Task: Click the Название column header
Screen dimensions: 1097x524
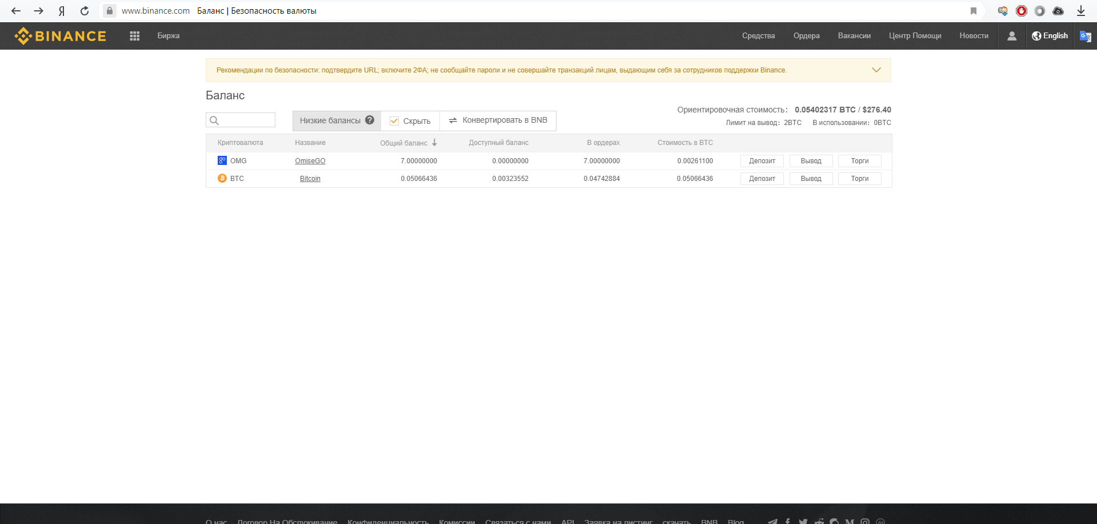Action: tap(310, 143)
